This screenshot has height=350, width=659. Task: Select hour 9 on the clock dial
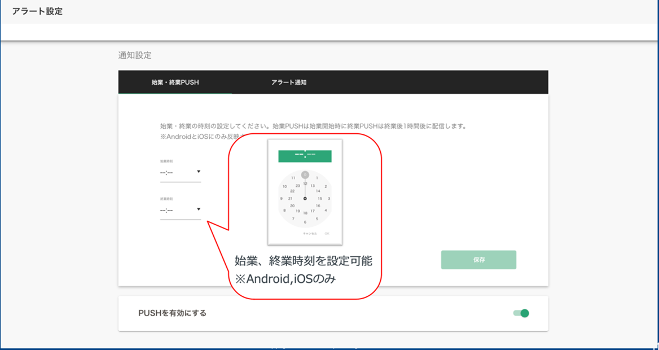pyautogui.click(x=281, y=199)
